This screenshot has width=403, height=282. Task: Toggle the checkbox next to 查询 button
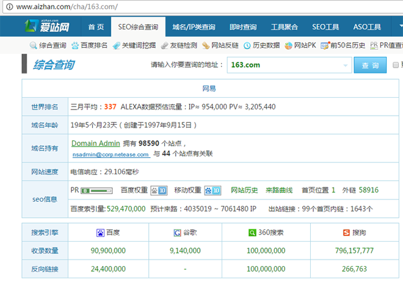coord(396,65)
